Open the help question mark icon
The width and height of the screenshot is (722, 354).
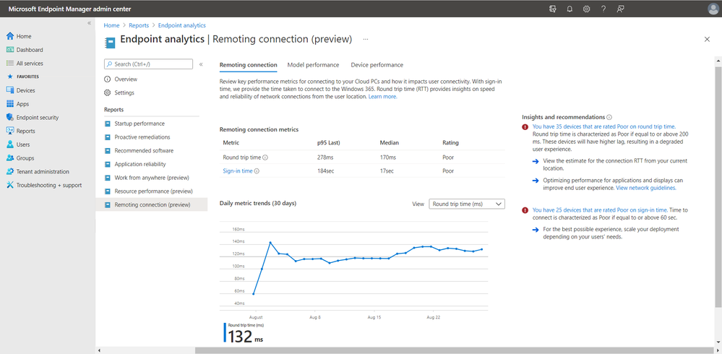(x=603, y=9)
